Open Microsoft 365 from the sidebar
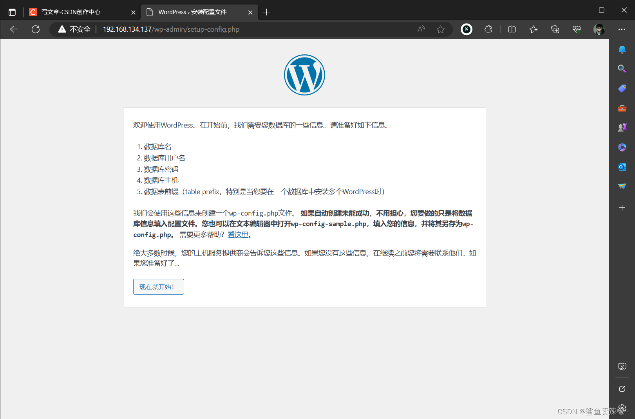This screenshot has width=635, height=419. pyautogui.click(x=622, y=147)
